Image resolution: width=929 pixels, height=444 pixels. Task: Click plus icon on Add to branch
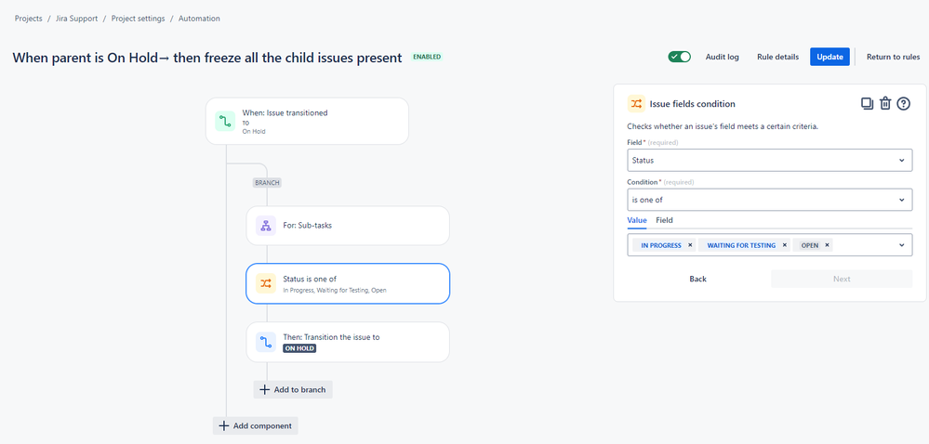[x=265, y=389]
